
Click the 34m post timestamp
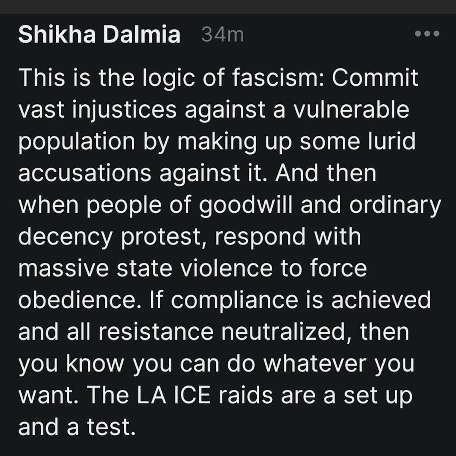(223, 35)
